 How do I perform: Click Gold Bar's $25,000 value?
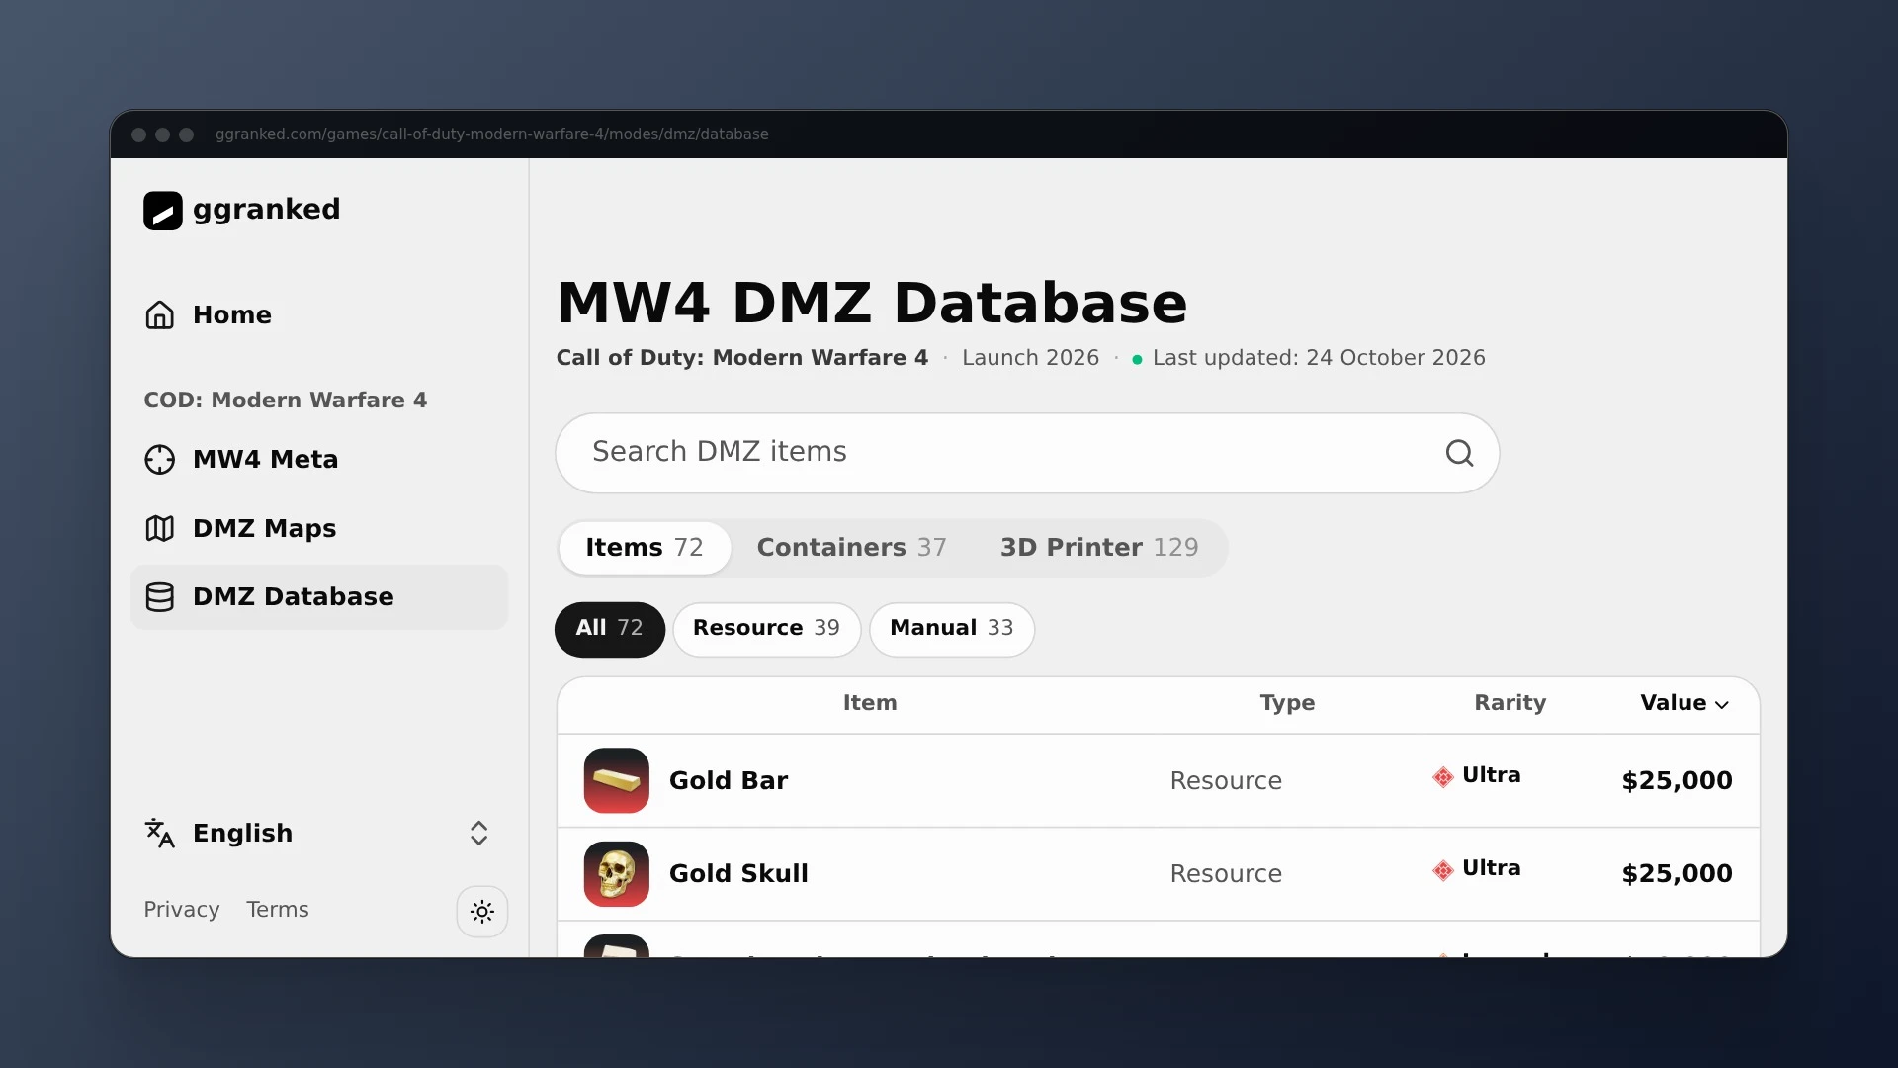(1677, 781)
